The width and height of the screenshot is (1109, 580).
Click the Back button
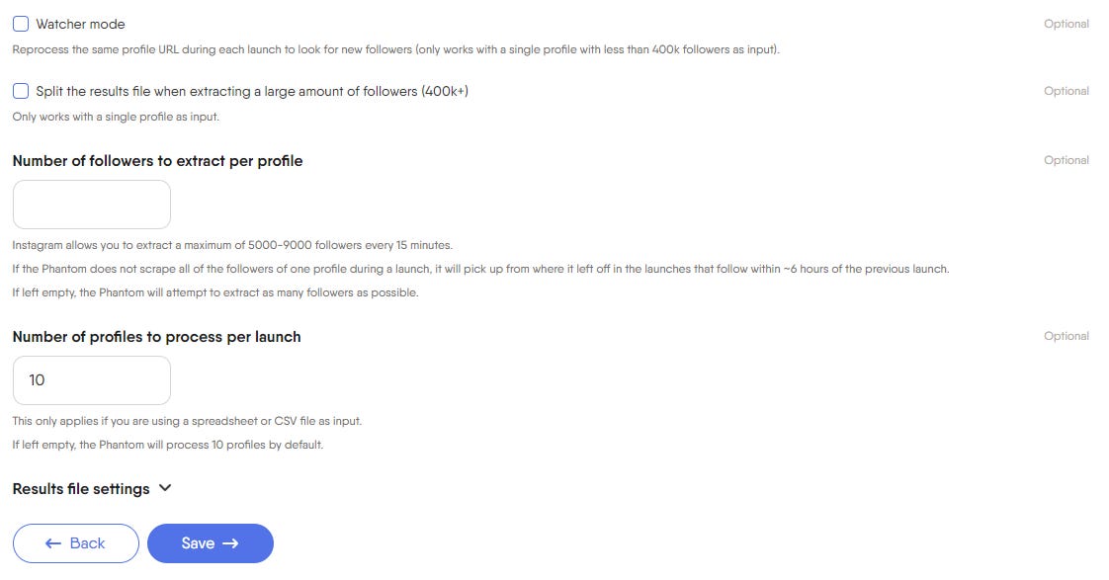click(x=76, y=543)
